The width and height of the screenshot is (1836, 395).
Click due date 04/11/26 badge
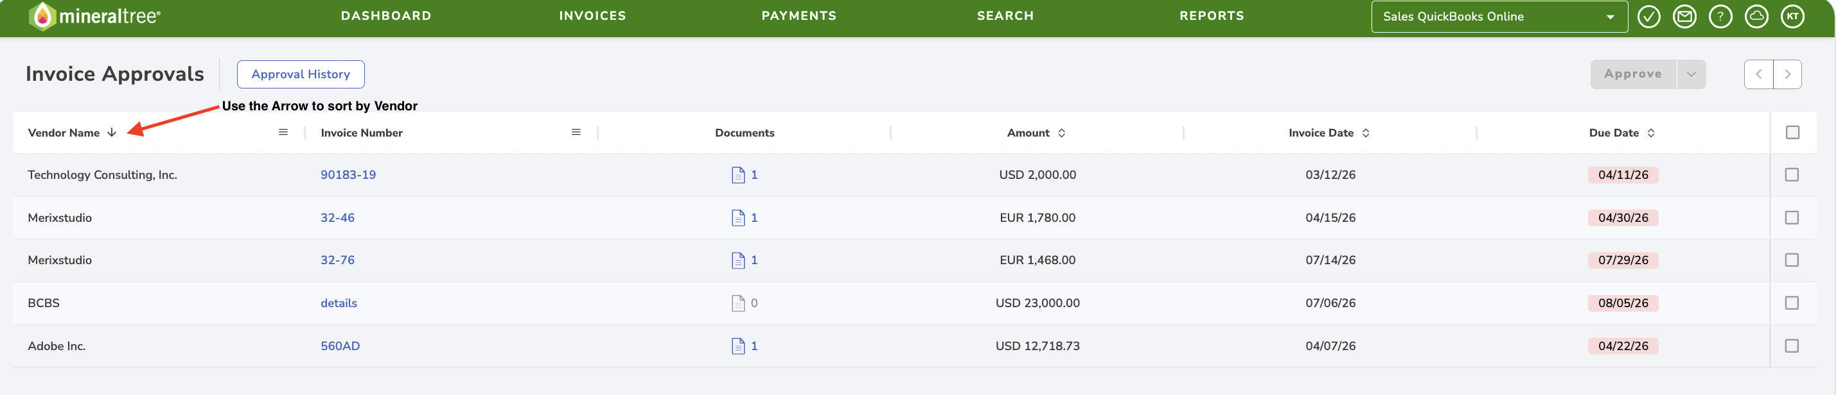tap(1623, 175)
